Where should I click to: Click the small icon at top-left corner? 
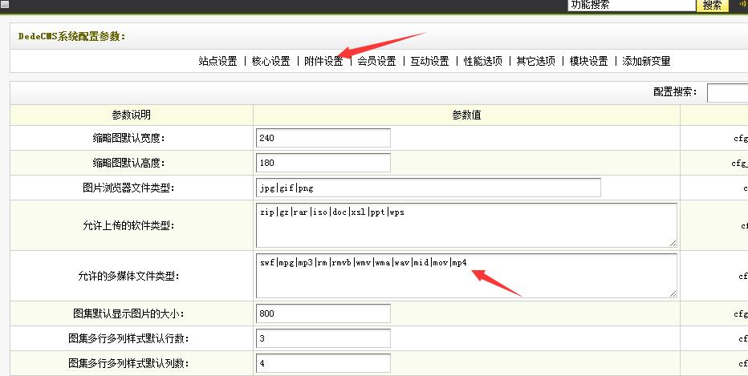pyautogui.click(x=5, y=4)
